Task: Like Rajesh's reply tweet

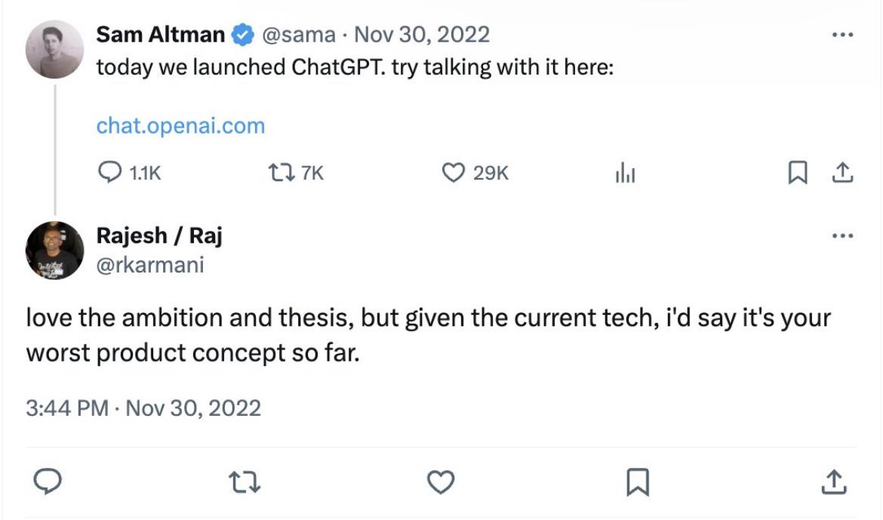Action: pyautogui.click(x=441, y=482)
